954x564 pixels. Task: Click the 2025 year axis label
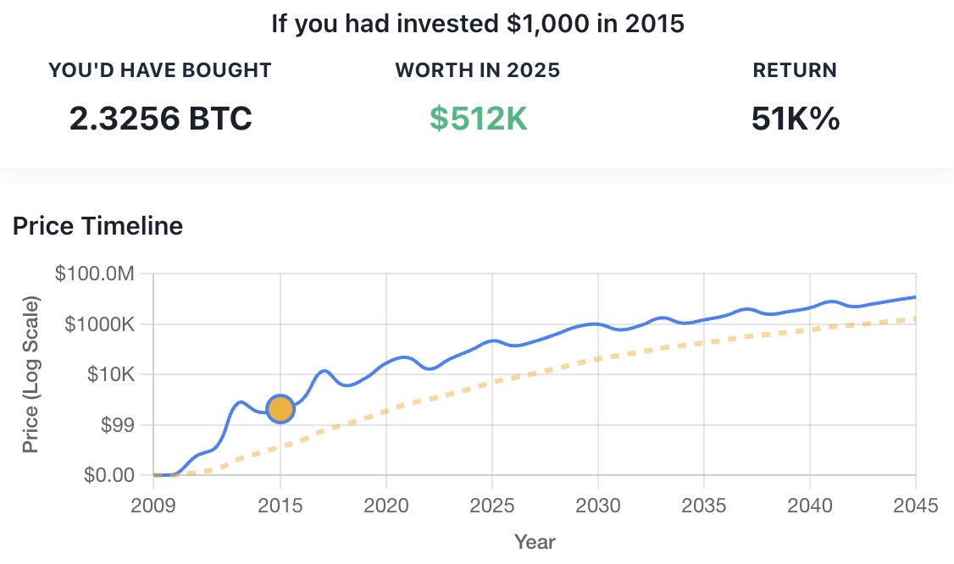[491, 506]
